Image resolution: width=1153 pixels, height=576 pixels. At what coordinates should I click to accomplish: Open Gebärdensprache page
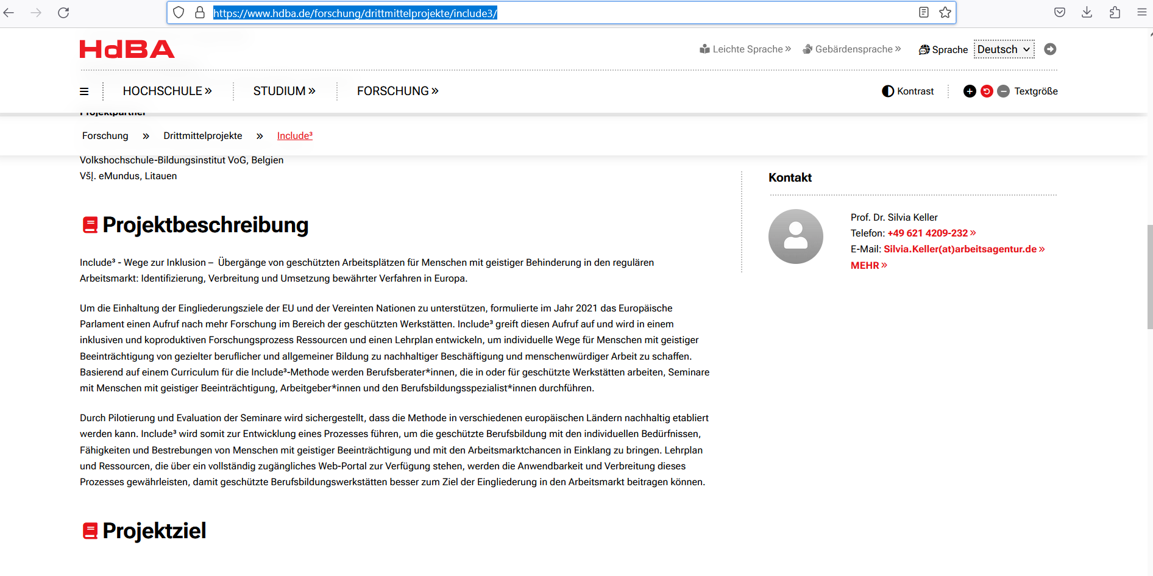coord(851,49)
